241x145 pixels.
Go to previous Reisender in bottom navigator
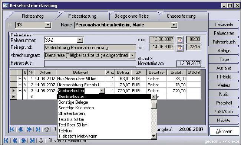point(15,141)
